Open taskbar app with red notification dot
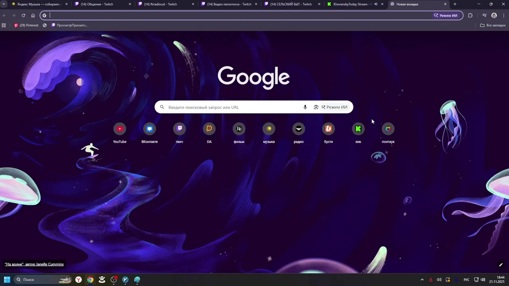This screenshot has height=286, width=509. [x=114, y=280]
